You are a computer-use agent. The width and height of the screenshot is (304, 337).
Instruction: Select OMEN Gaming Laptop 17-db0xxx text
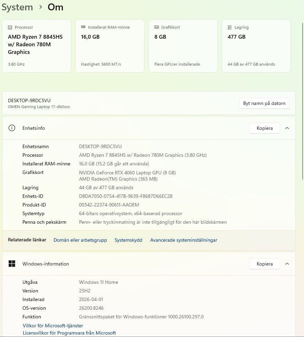[39, 107]
